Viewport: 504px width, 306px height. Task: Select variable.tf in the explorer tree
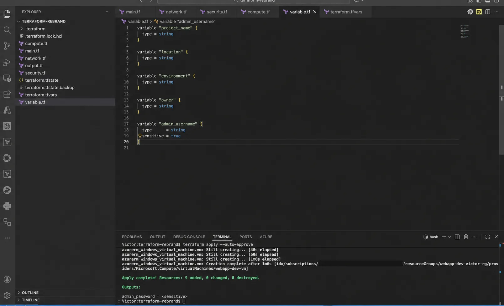tap(66, 102)
